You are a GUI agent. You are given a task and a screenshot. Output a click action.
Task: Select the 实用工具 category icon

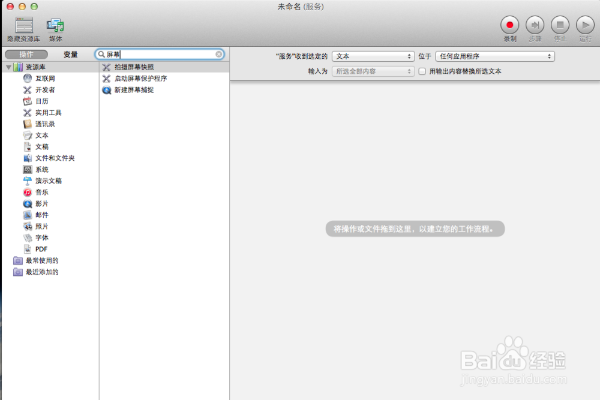(28, 112)
